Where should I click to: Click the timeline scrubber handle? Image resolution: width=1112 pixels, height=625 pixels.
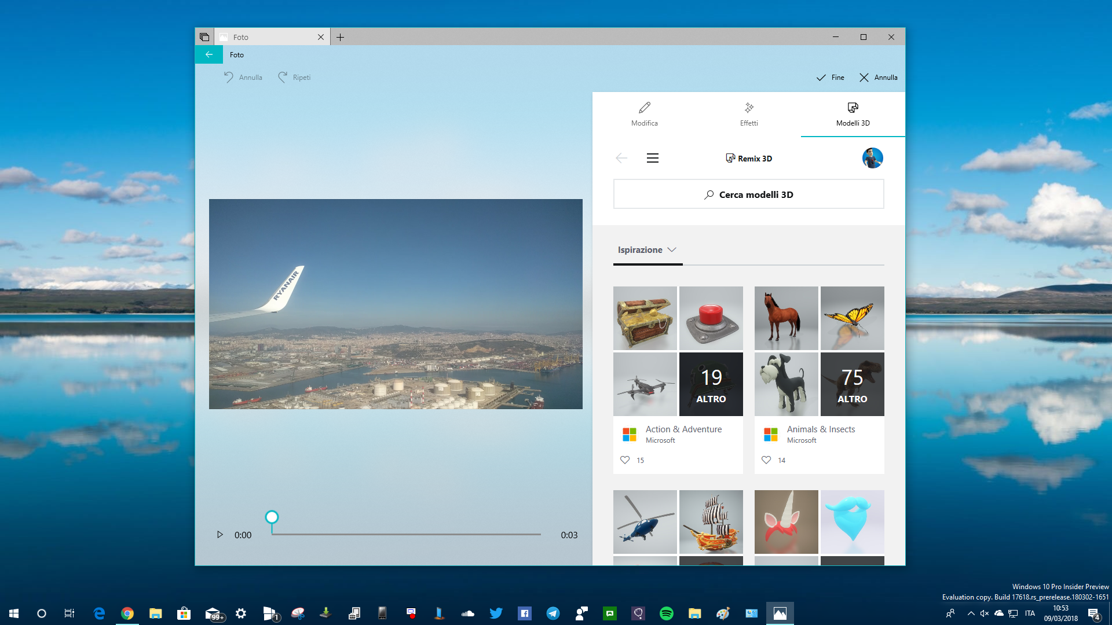272,517
